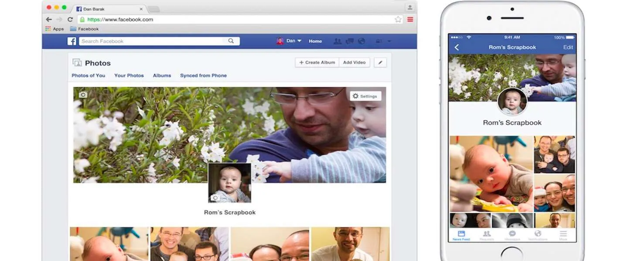Open the browser menu hamburger icon
The width and height of the screenshot is (628, 261).
click(x=410, y=19)
